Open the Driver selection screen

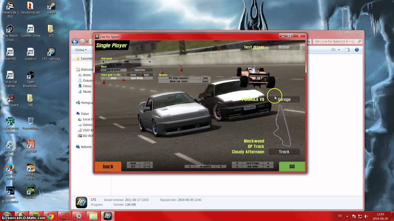pyautogui.click(x=284, y=47)
